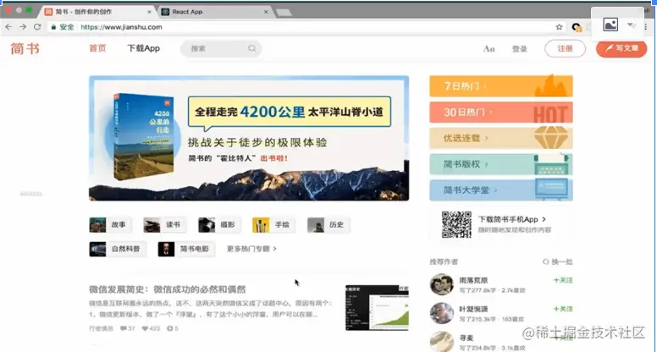Viewport: 657px width, 352px height.
Task: Switch to the React App tab
Action: 215,12
